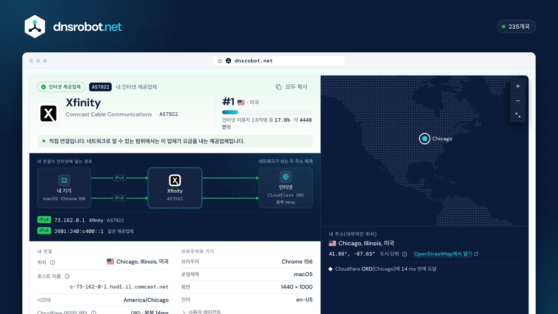This screenshot has height=314, width=558.
Task: Select the laptop icon in 내 기기 card
Action: click(x=64, y=180)
